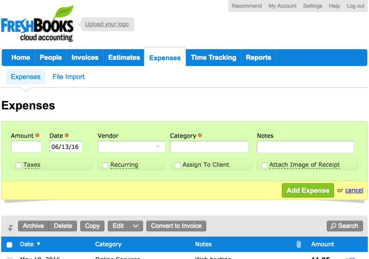
Task: Delete the selected expenses
Action: click(63, 226)
